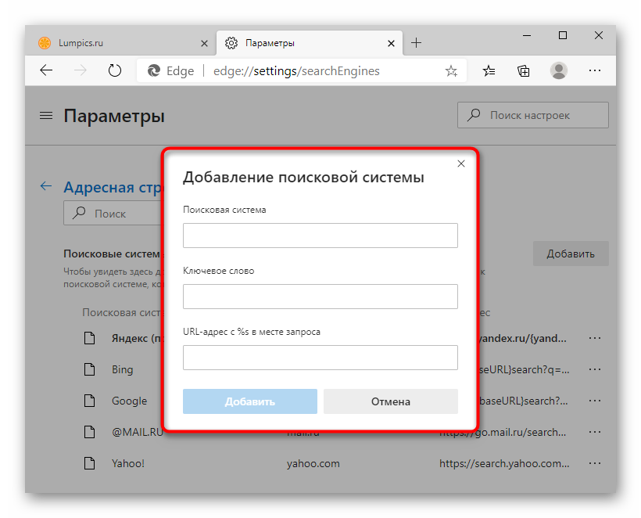The width and height of the screenshot is (641, 518).
Task: Click the Google page icon
Action: click(90, 401)
